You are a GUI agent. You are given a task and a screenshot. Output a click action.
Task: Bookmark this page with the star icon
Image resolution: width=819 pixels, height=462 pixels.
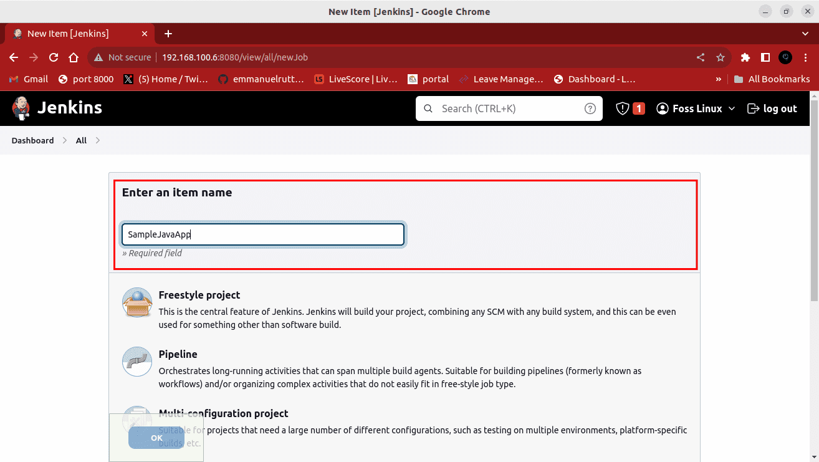pos(721,57)
